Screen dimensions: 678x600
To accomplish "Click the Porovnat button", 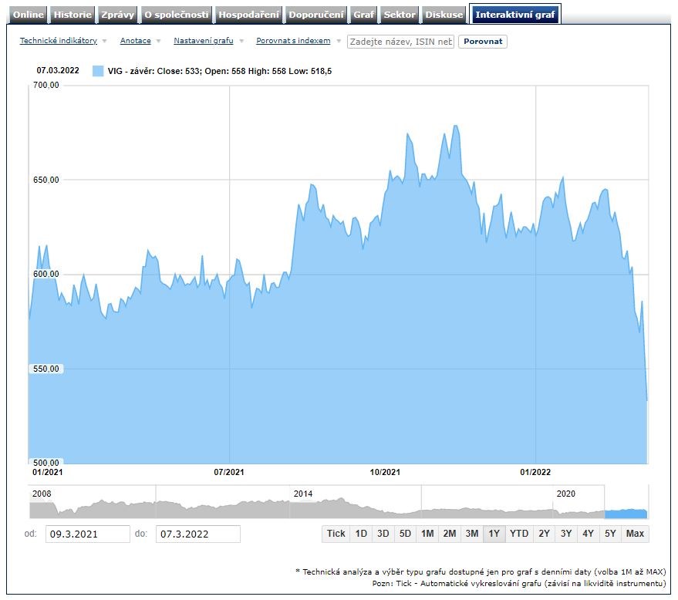I will tap(483, 42).
